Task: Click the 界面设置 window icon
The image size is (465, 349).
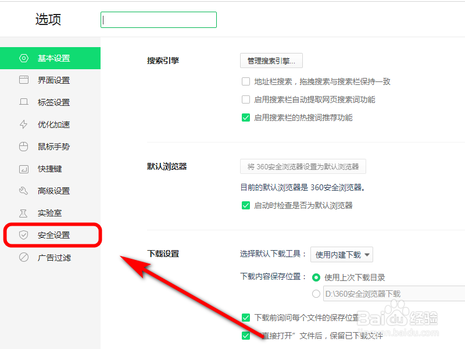Action: pos(24,80)
